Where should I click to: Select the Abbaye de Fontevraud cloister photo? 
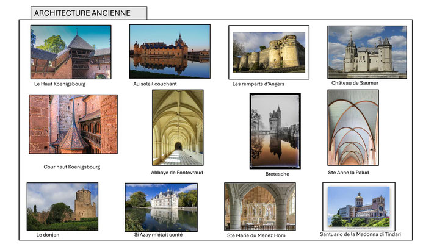pos(178,127)
